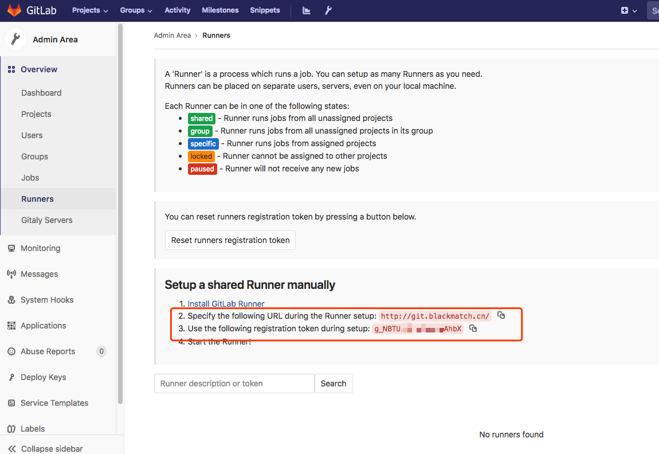Click the Runner description or token field
The height and width of the screenshot is (454, 659).
click(234, 383)
